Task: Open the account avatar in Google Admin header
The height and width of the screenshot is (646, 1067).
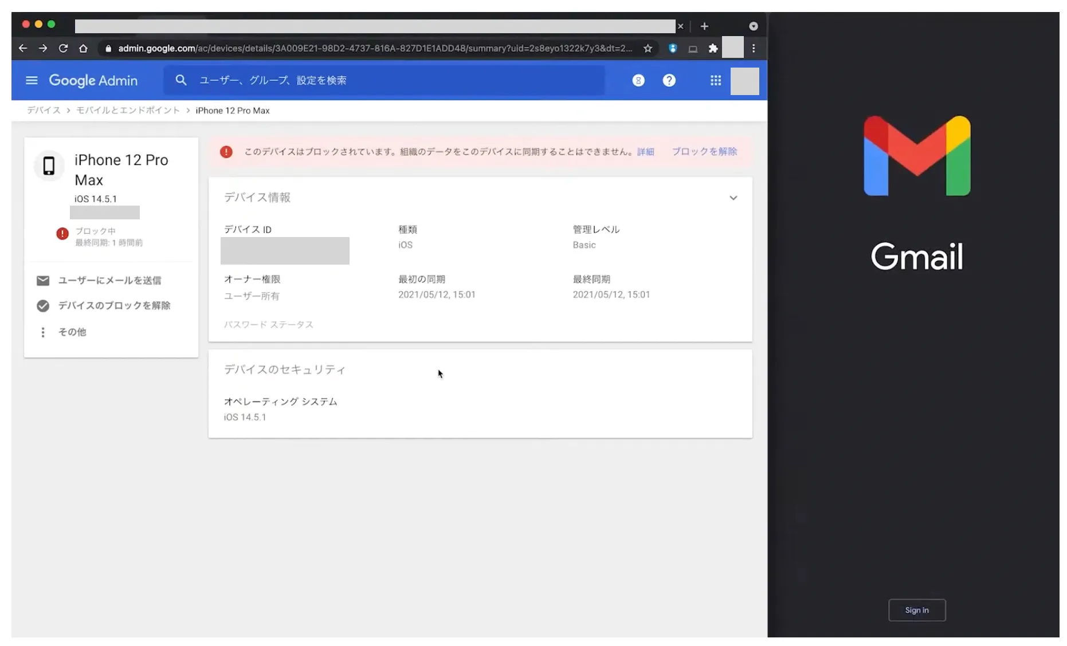Action: (x=744, y=81)
